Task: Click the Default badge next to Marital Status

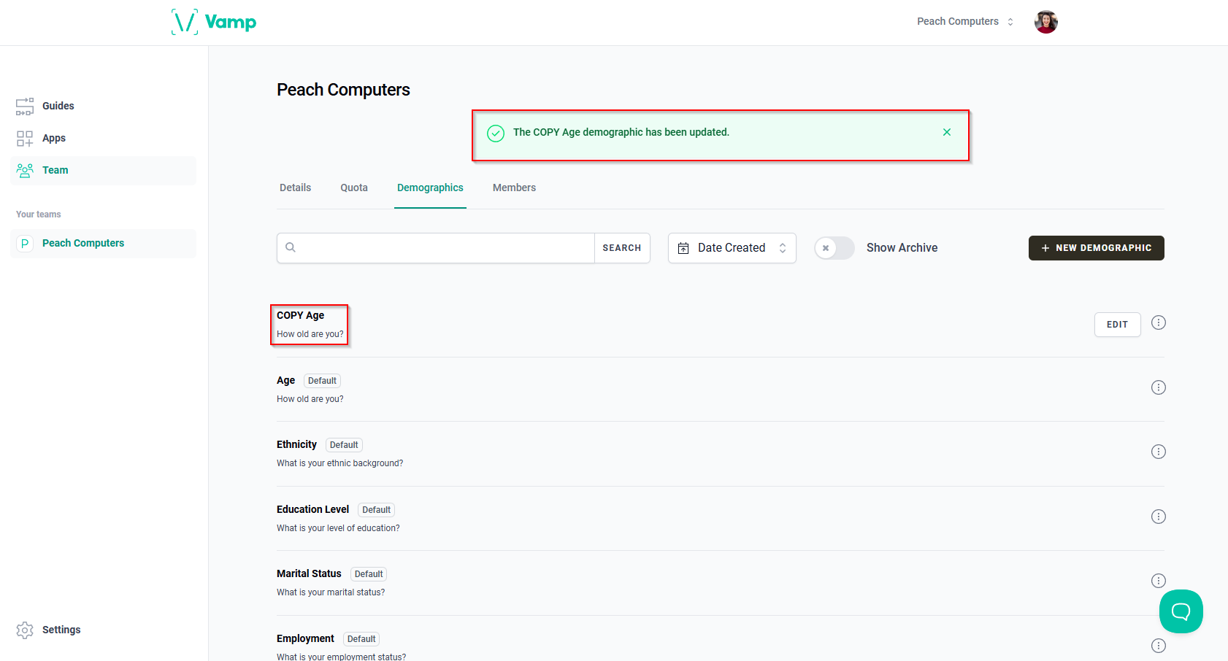Action: pyautogui.click(x=369, y=574)
